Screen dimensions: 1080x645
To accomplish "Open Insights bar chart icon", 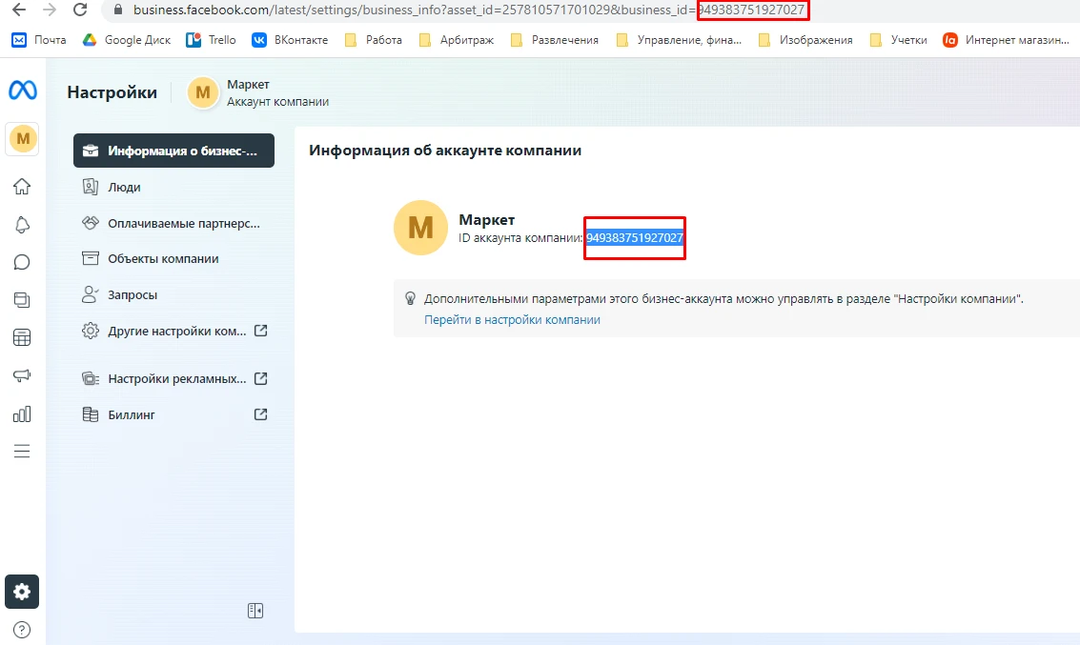I will (22, 413).
